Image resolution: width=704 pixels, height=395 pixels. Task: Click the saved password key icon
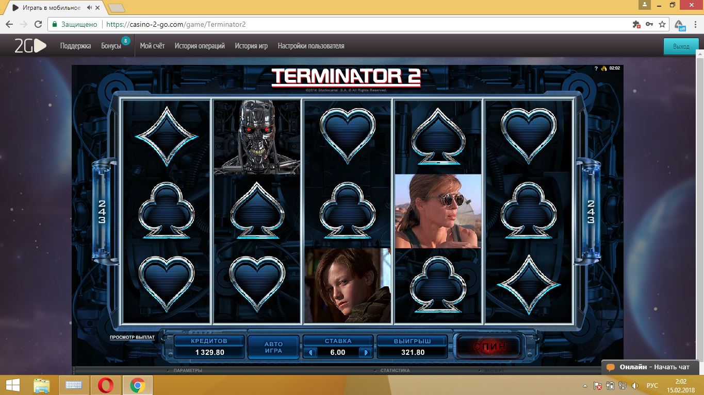pyautogui.click(x=649, y=24)
